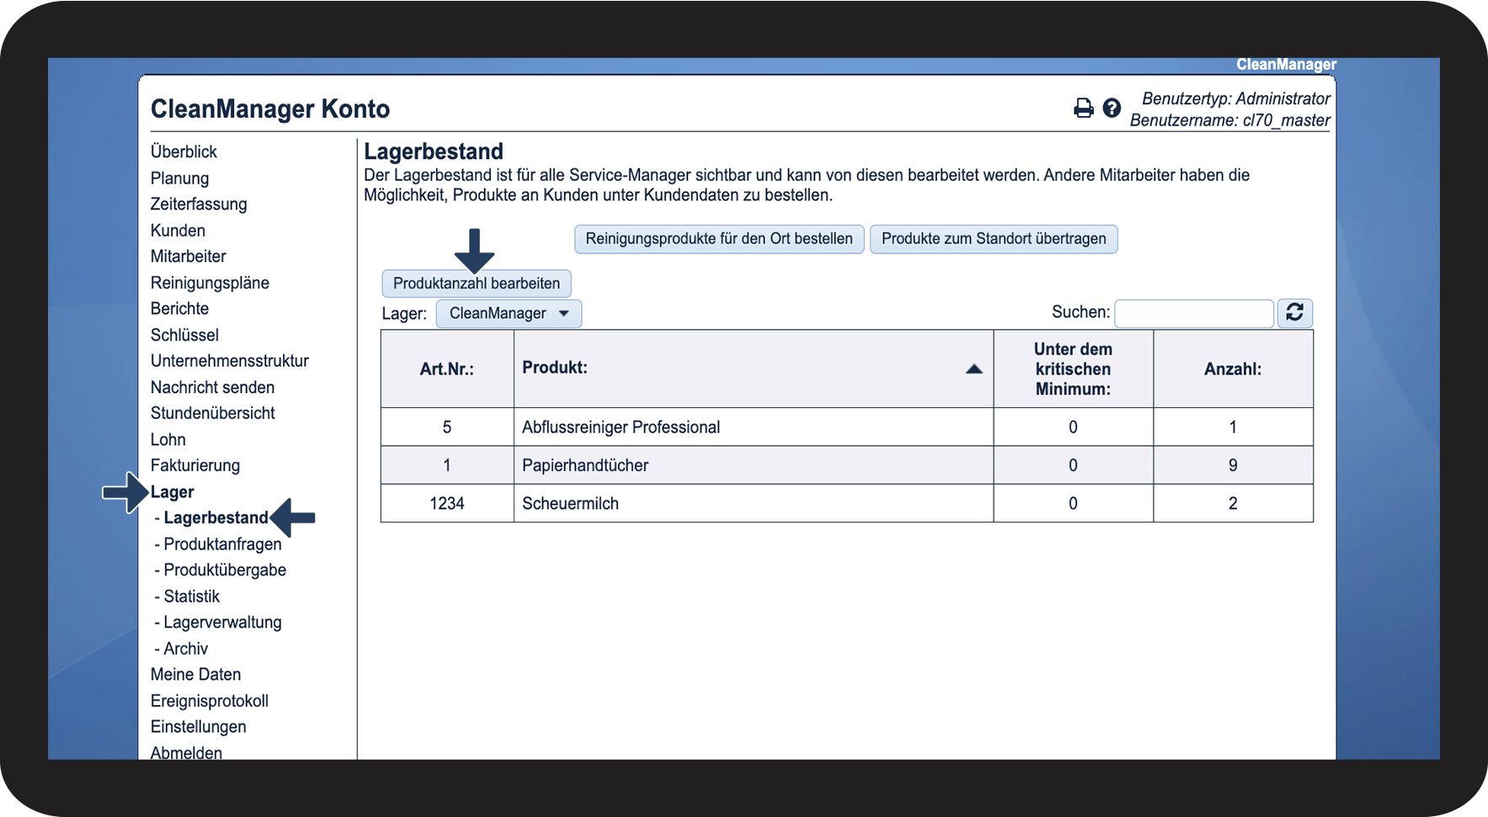Sort table by Art.Nr. column header

click(x=447, y=369)
